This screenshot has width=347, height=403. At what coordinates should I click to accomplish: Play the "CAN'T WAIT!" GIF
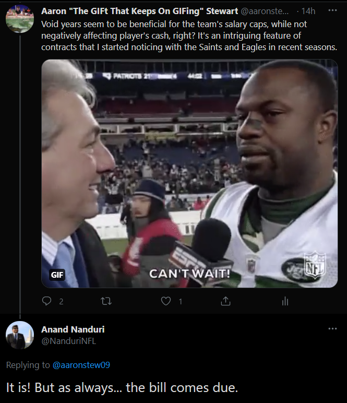(x=189, y=172)
